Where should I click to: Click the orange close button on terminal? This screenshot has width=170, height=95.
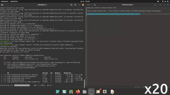tap(83, 5)
